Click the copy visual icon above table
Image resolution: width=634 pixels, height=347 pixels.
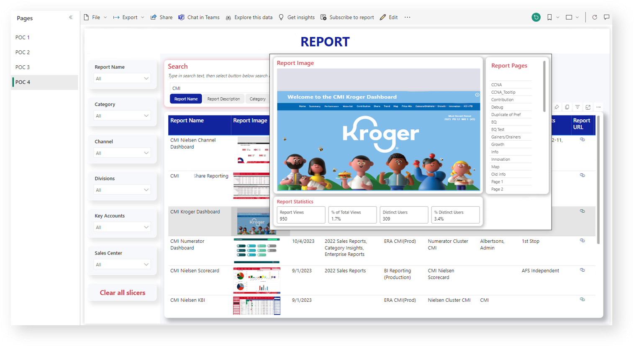pyautogui.click(x=567, y=107)
